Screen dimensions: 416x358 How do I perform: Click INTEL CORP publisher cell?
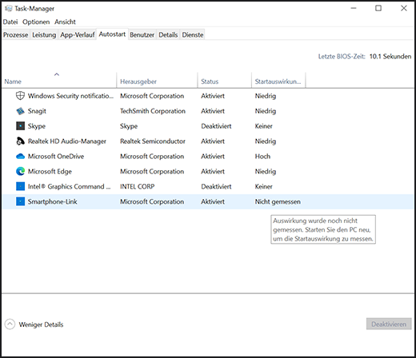137,186
